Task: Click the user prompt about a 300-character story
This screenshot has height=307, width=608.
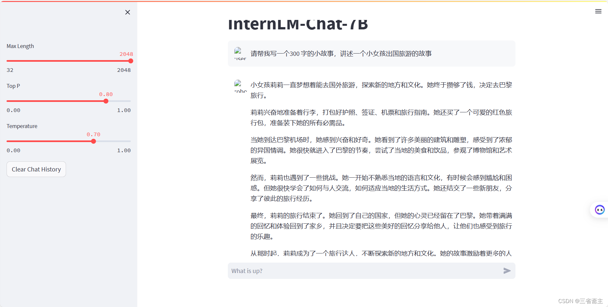Action: (341, 54)
